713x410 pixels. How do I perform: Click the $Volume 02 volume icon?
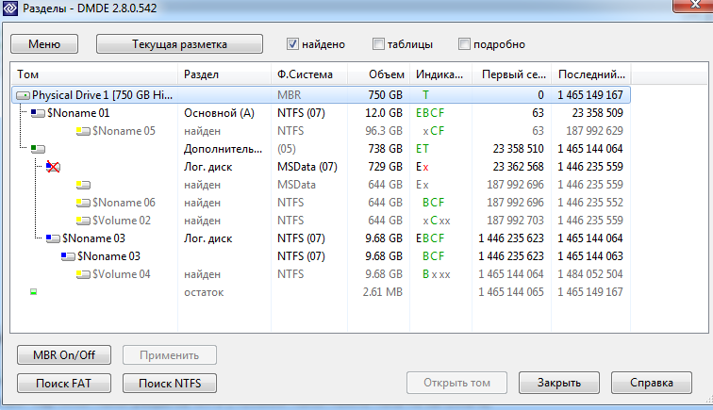(83, 221)
